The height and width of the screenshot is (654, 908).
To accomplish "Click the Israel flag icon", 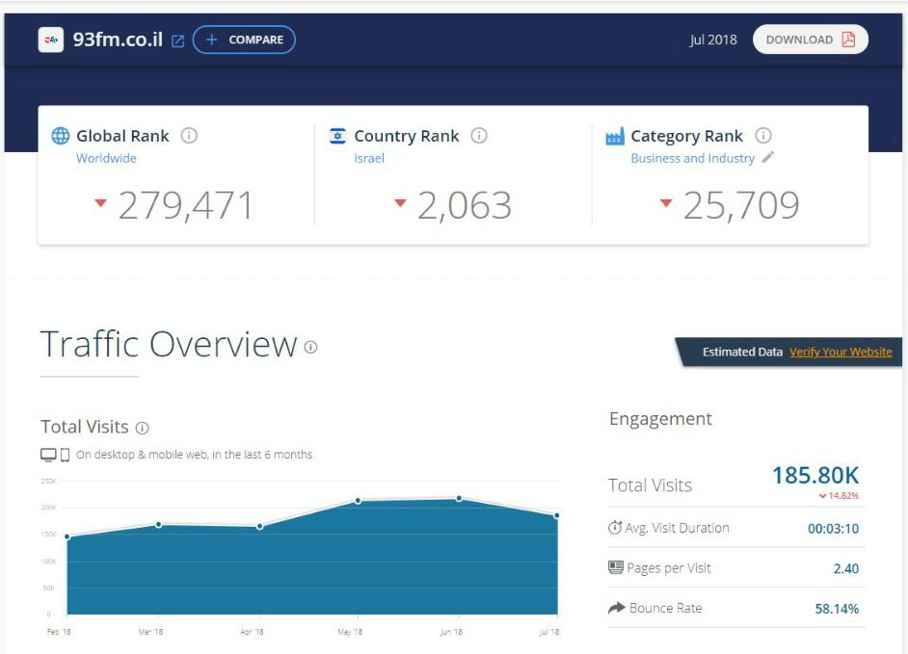I will point(337,136).
